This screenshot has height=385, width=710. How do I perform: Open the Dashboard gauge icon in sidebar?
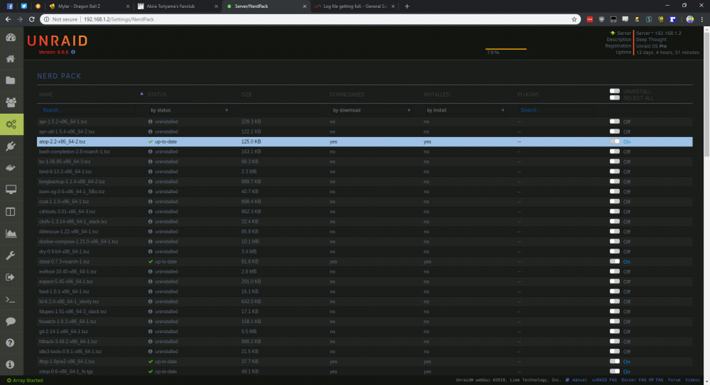pyautogui.click(x=11, y=38)
